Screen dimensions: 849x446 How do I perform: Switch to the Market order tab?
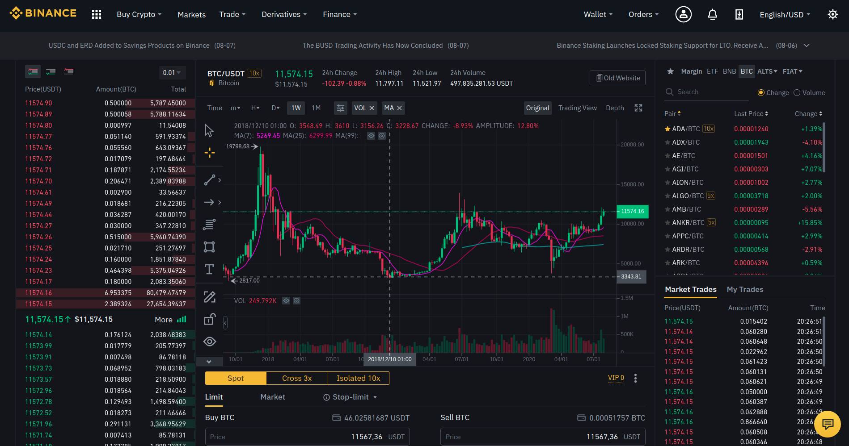273,397
